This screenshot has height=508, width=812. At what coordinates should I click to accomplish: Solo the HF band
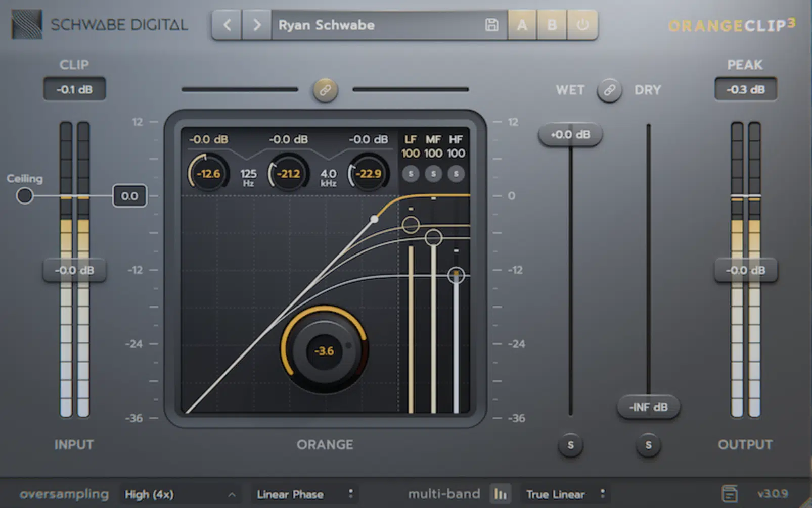[x=456, y=174]
